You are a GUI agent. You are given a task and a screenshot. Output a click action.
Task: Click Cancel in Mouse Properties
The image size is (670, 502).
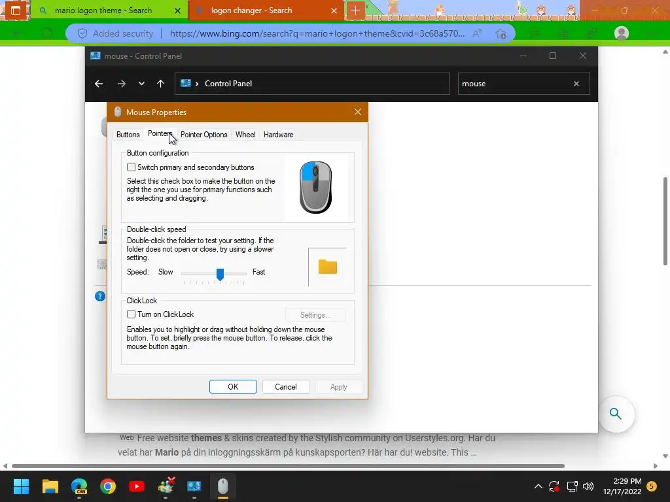(285, 387)
